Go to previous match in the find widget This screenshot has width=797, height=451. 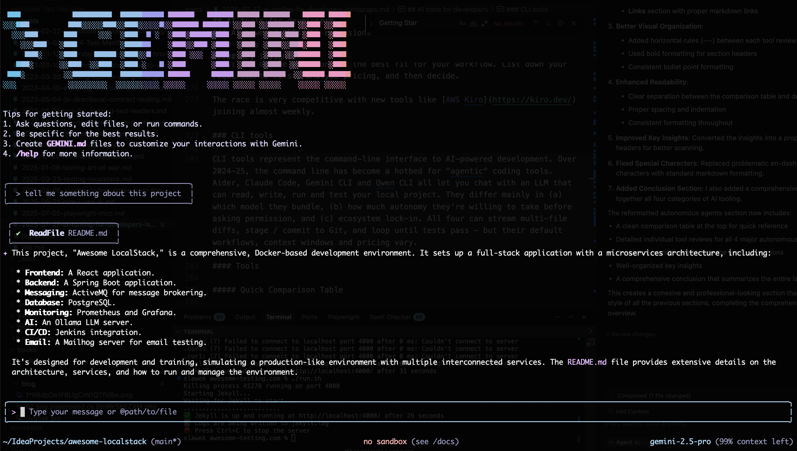point(536,23)
